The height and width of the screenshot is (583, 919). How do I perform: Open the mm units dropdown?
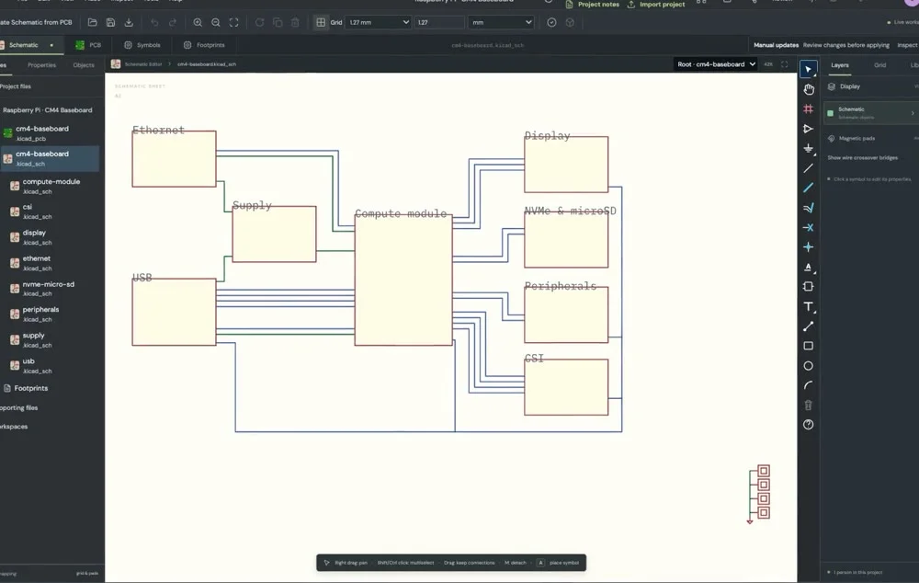(x=501, y=22)
